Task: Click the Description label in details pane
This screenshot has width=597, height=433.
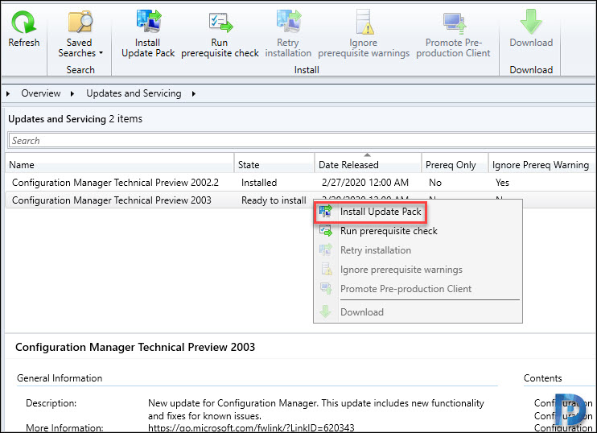Action: [51, 403]
